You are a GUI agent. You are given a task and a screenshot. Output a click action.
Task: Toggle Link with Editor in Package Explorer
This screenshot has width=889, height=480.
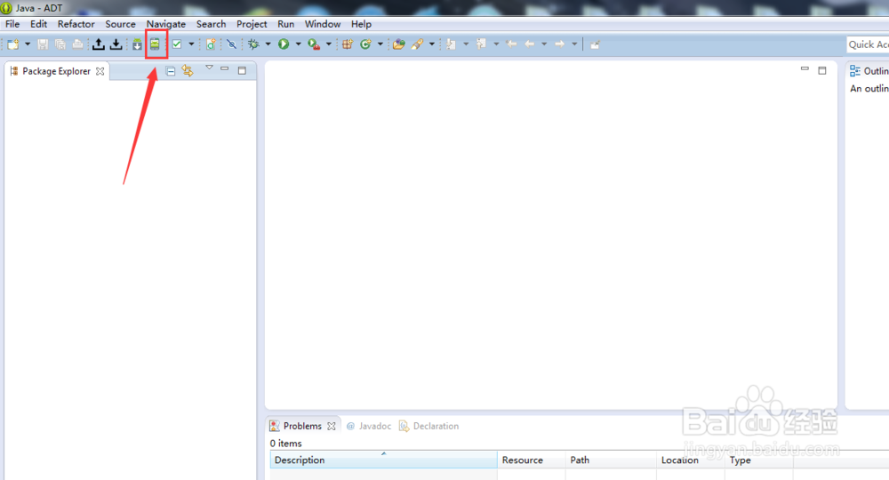pyautogui.click(x=188, y=71)
